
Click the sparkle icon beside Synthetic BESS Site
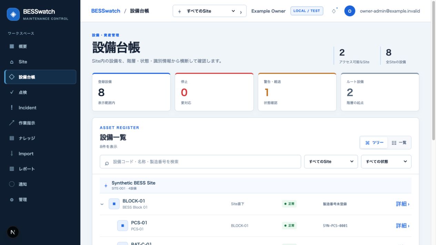coord(106,185)
